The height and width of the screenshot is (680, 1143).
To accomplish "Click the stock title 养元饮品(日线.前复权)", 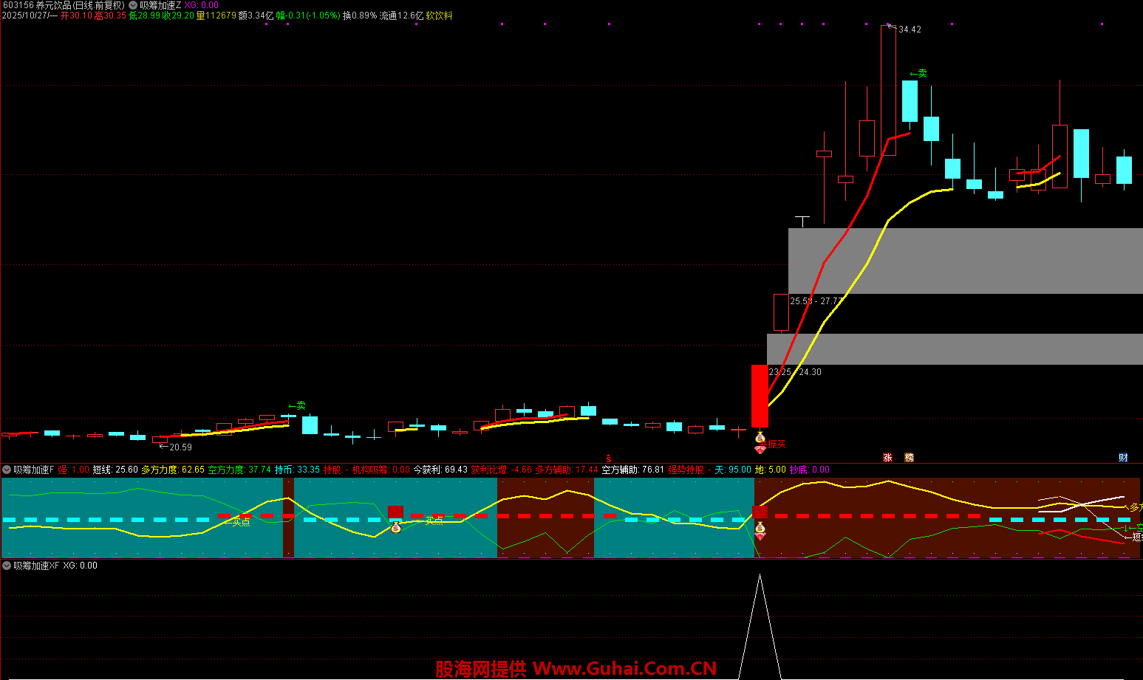I will 80,5.
